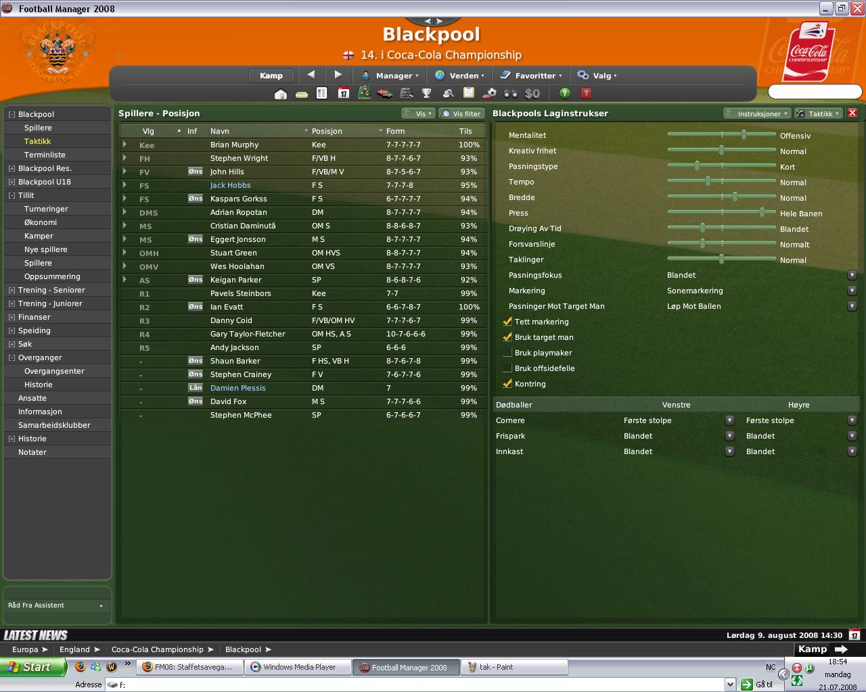The height and width of the screenshot is (692, 866).
Task: Open the Instruksjoner menu
Action: tap(756, 114)
